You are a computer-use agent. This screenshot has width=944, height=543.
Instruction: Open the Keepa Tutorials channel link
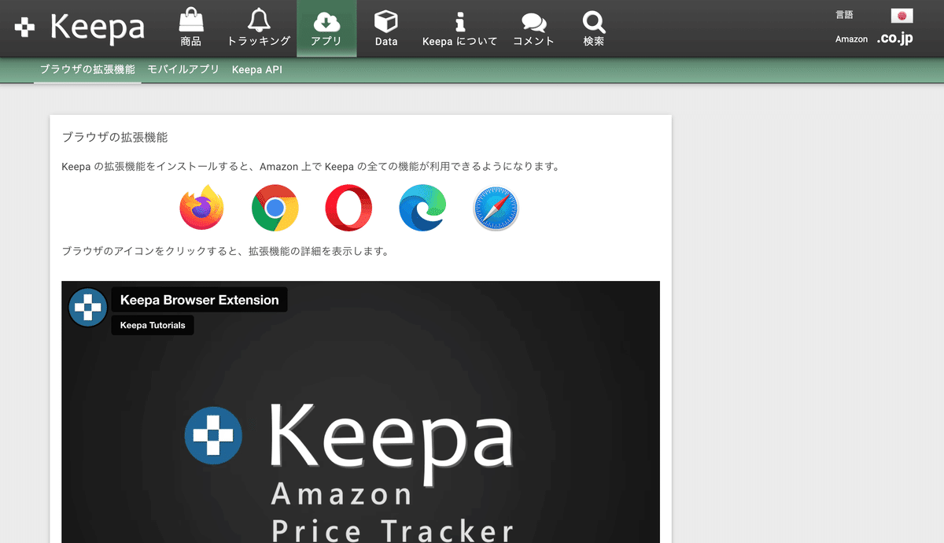point(152,325)
